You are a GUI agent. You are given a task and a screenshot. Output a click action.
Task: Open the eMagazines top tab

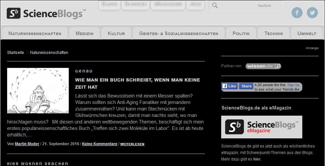168,4
